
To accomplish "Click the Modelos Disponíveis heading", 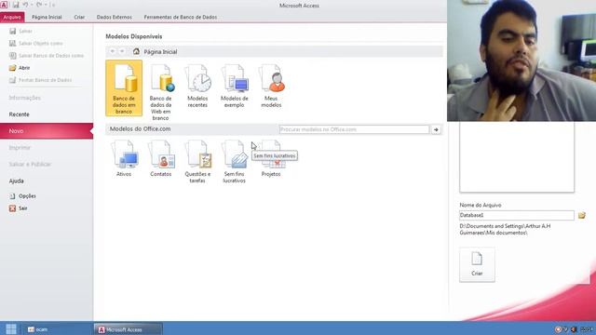I will pos(134,36).
